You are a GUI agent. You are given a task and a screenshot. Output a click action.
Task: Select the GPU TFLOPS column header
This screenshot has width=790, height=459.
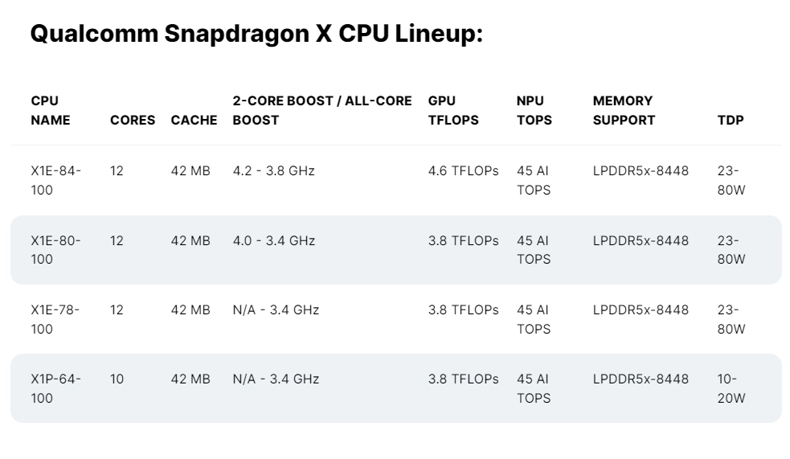453,111
